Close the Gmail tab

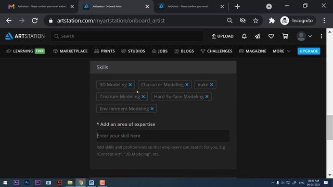(72, 7)
